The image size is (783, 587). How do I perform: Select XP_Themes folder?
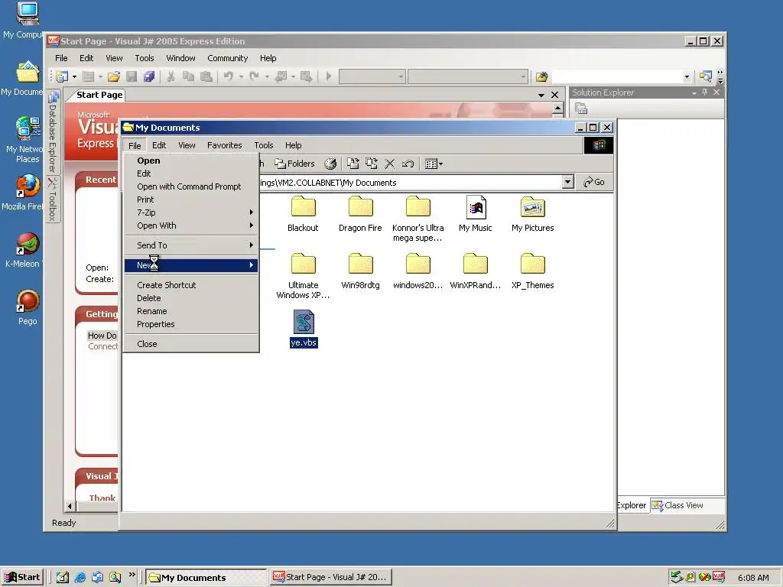[533, 271]
